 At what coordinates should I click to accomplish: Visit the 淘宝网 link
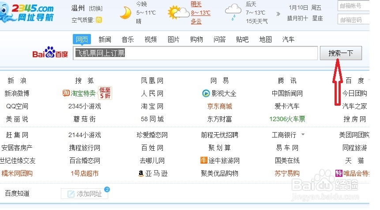pyautogui.click(x=152, y=106)
